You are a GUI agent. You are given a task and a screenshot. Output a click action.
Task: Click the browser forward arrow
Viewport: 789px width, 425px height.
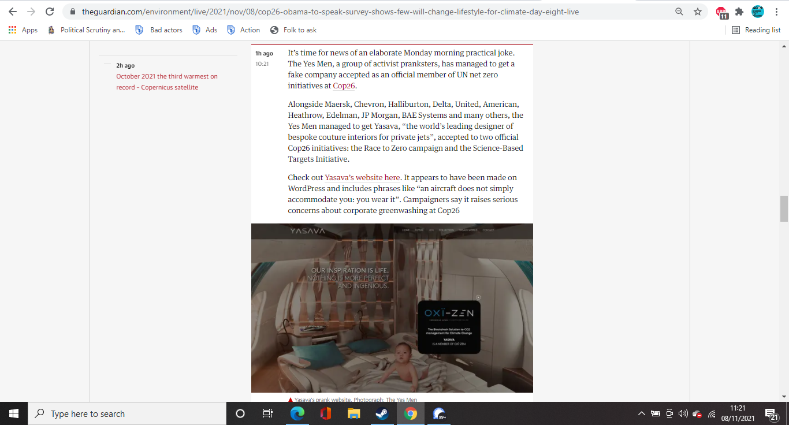[x=31, y=12]
